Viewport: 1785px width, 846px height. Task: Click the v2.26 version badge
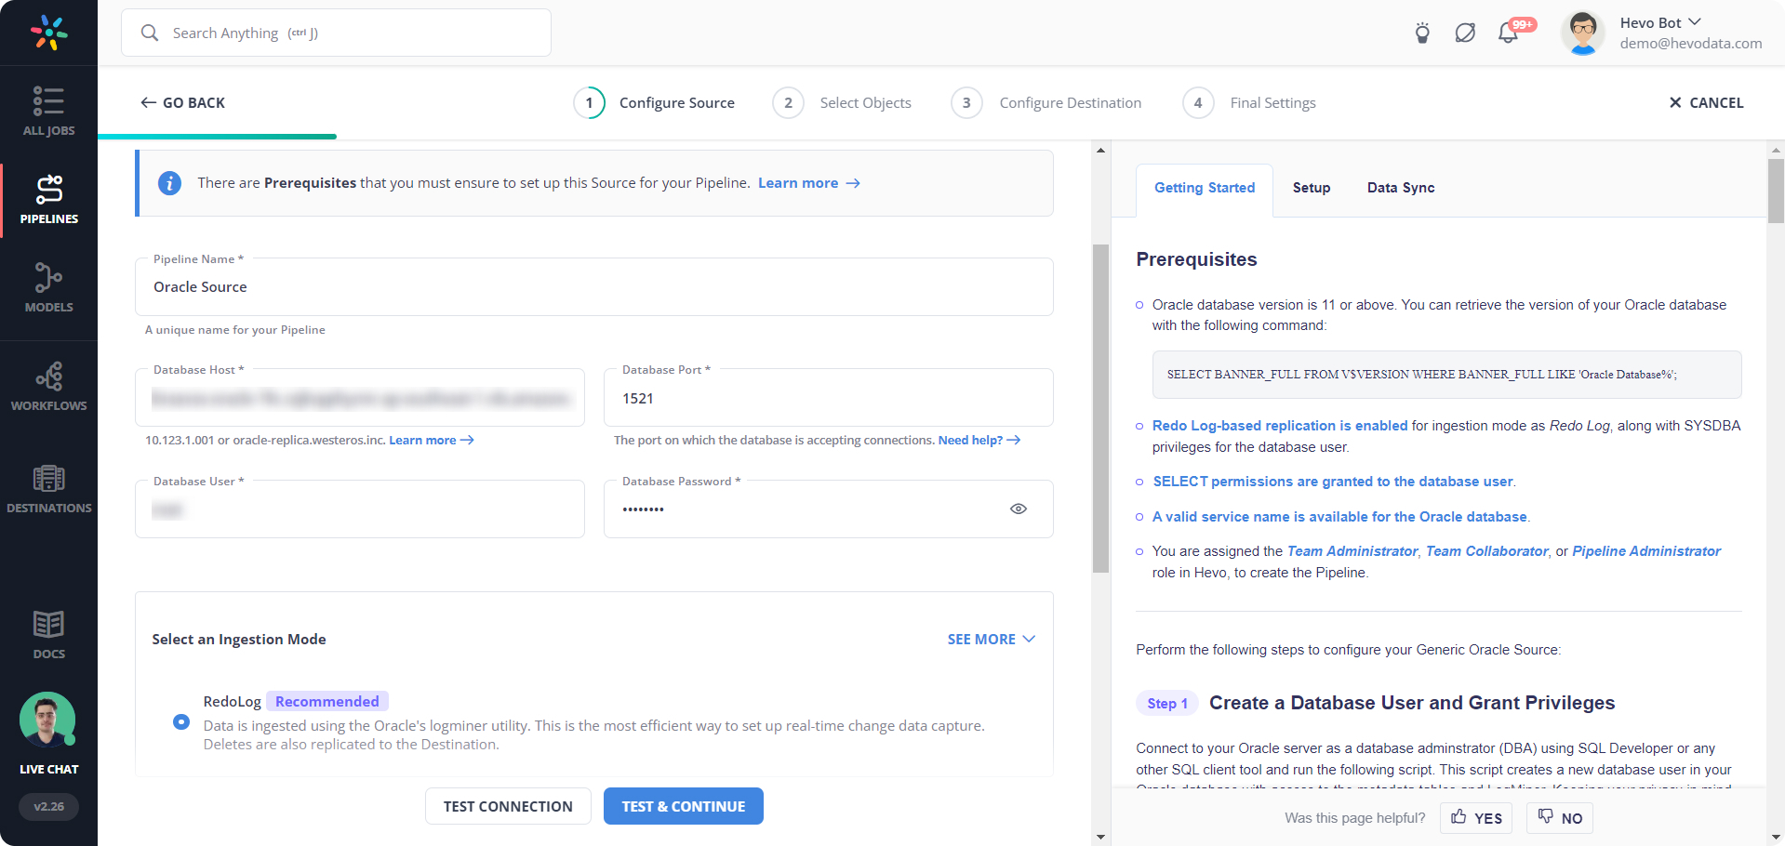(x=48, y=806)
